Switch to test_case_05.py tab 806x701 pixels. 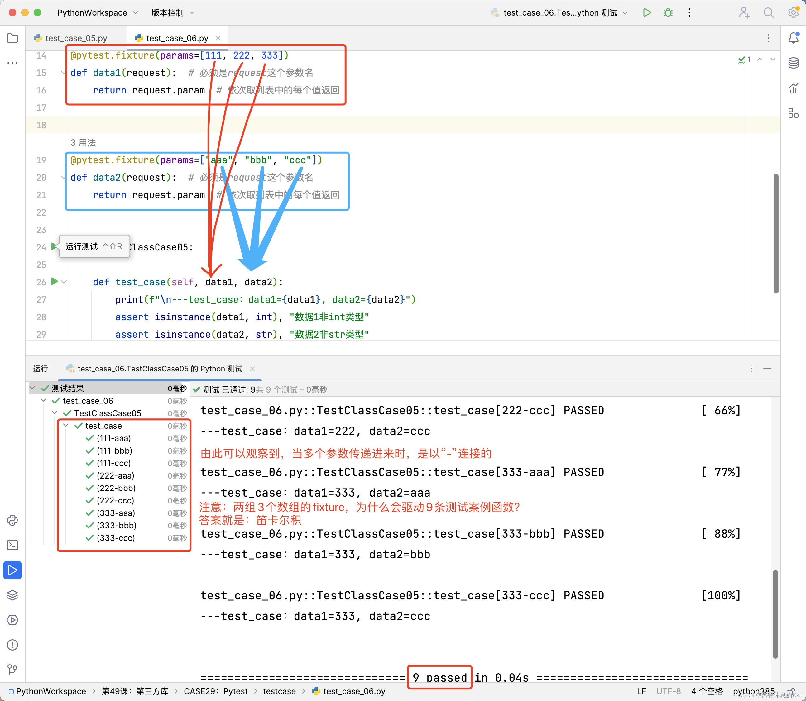[x=70, y=38]
